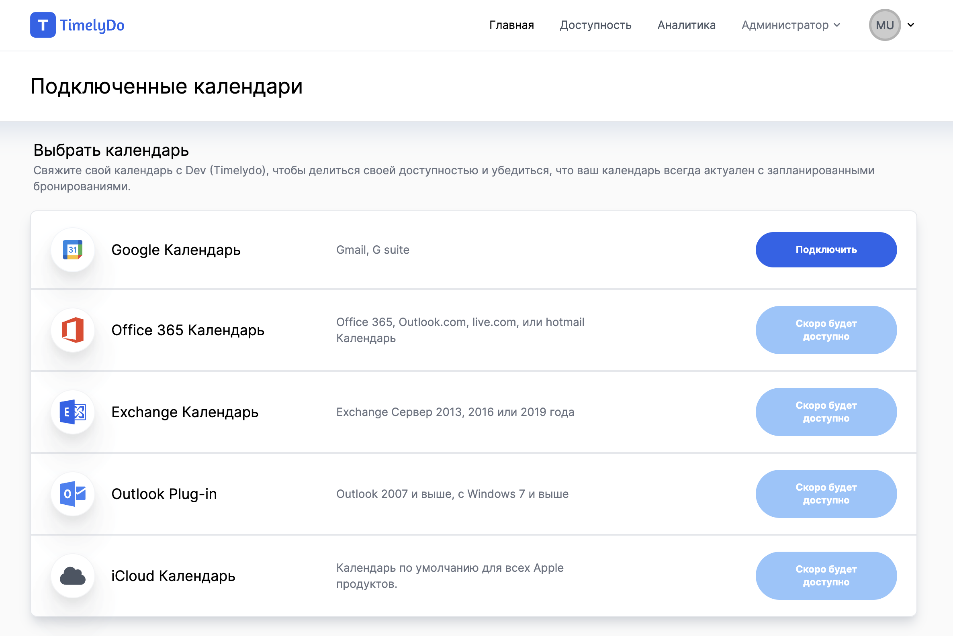Open the Аналитика menu item

coord(686,25)
